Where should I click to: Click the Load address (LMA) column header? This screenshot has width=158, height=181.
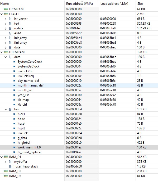(114, 4)
